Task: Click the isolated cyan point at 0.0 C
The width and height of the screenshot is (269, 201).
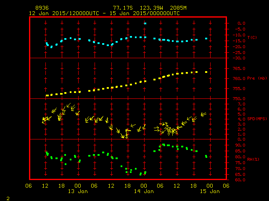Action: [145, 23]
